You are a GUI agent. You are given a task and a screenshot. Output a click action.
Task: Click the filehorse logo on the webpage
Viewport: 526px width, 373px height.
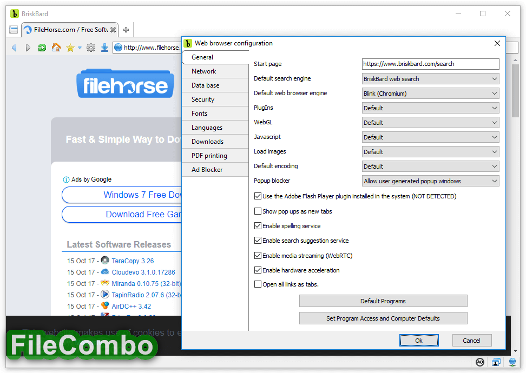[x=125, y=84]
